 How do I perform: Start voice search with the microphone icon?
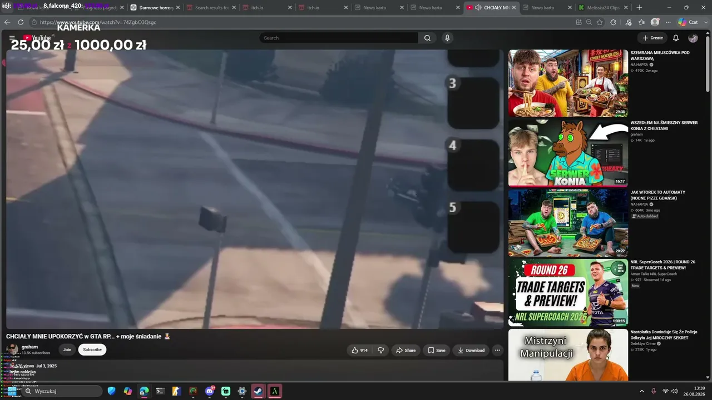[x=447, y=38]
